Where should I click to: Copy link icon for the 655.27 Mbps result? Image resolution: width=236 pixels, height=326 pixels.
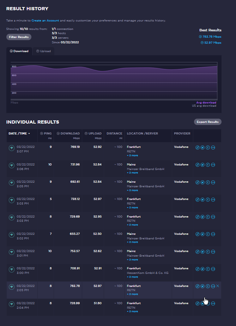click(198, 234)
